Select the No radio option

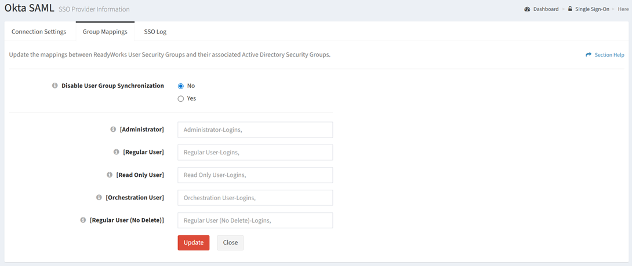(x=180, y=86)
